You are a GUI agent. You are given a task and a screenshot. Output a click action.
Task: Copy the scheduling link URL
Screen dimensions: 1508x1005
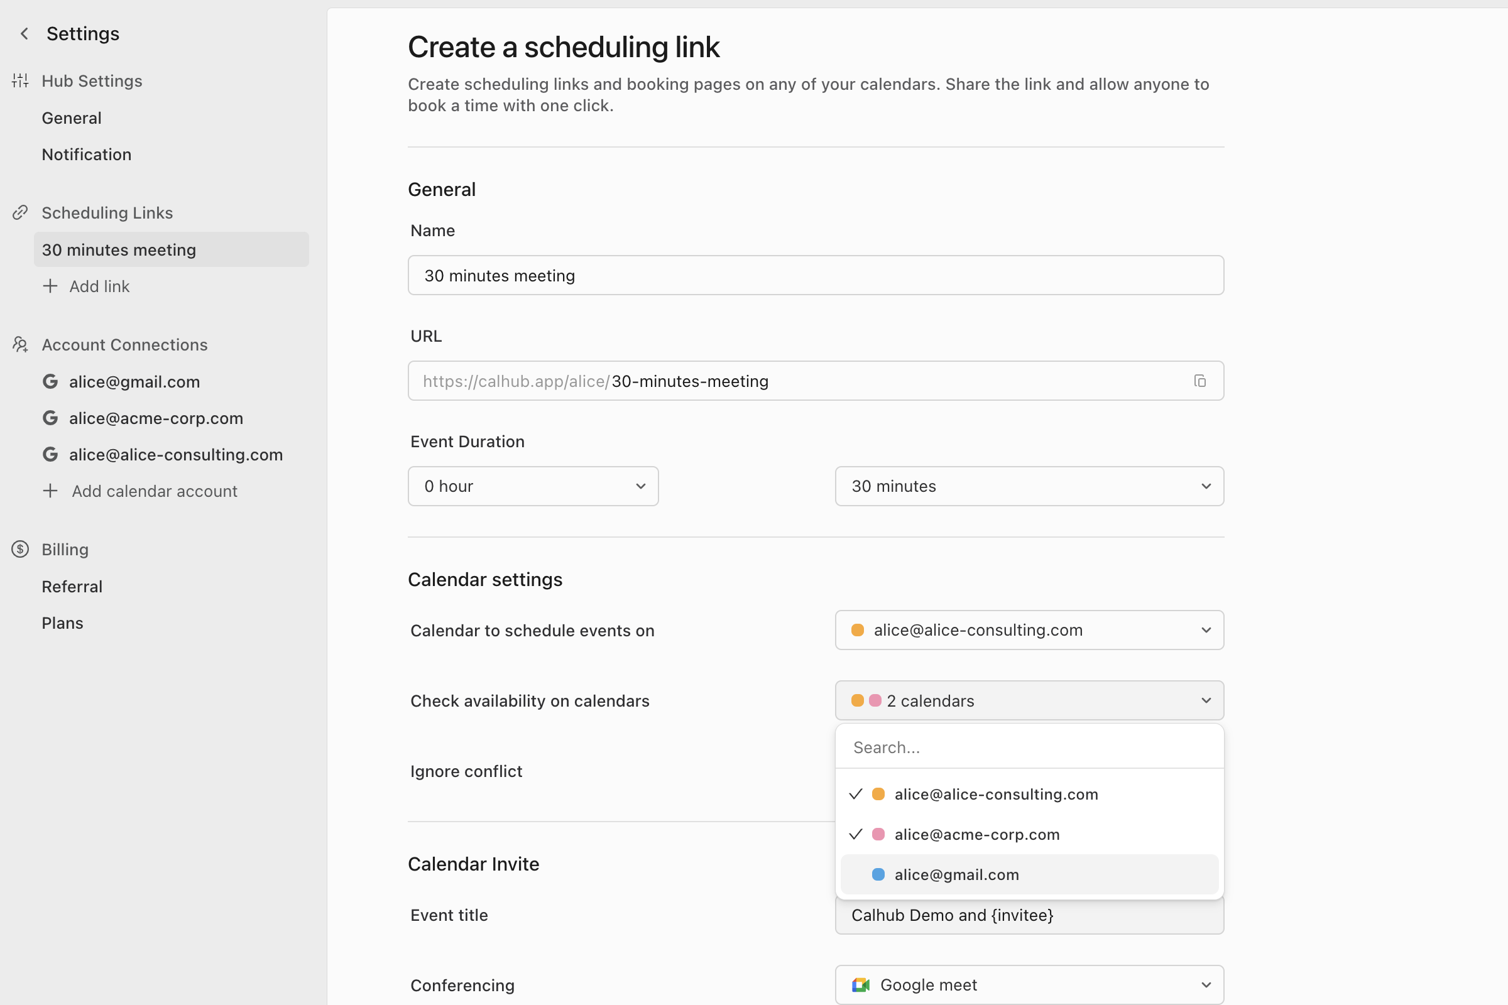pos(1199,381)
